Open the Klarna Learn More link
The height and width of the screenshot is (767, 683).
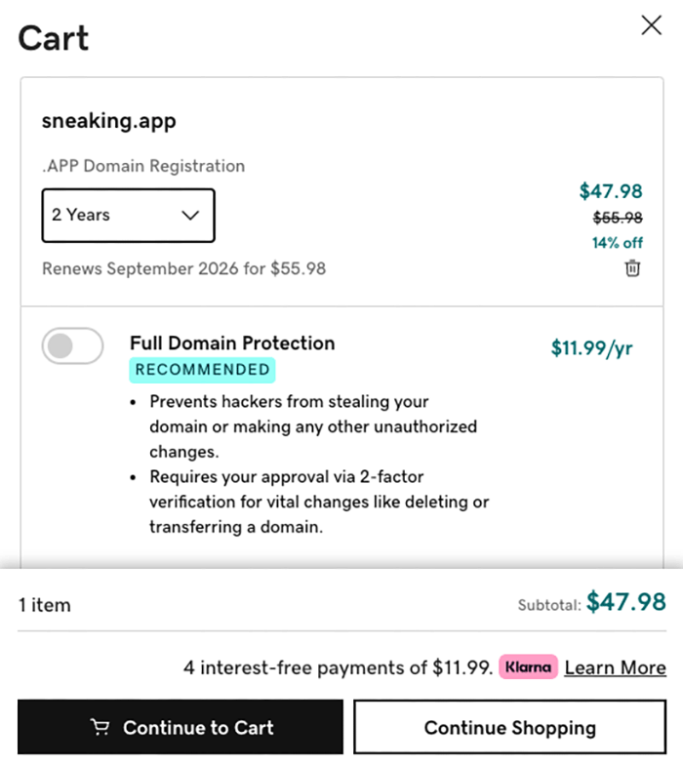click(x=615, y=667)
